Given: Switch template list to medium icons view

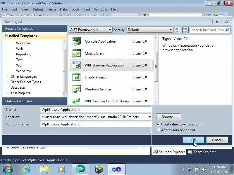Looking at the screenshot, I should (x=185, y=30).
